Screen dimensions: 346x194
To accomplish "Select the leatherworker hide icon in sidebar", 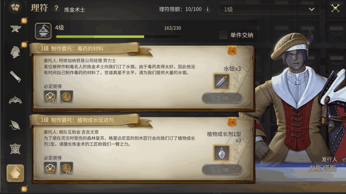I will pos(15,125).
